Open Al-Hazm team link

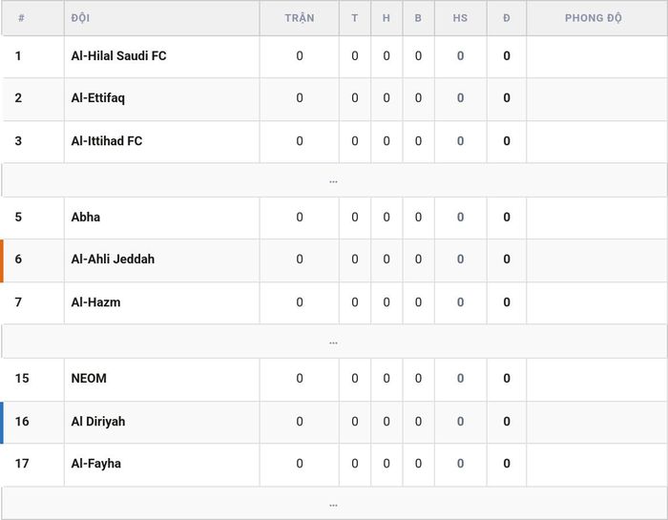(95, 302)
